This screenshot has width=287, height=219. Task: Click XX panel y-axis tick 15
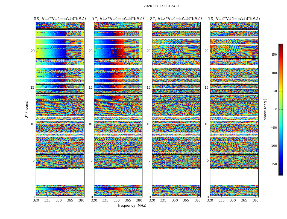point(33,88)
